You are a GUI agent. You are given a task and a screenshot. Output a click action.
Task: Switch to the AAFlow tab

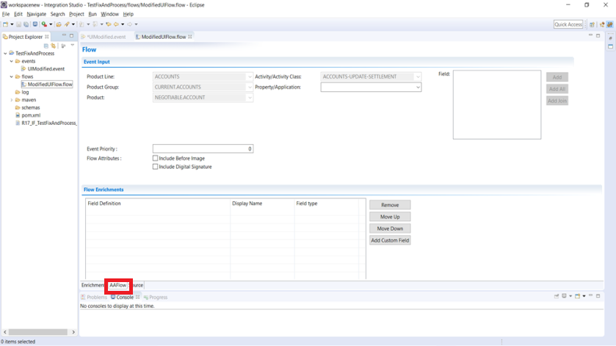tap(117, 285)
